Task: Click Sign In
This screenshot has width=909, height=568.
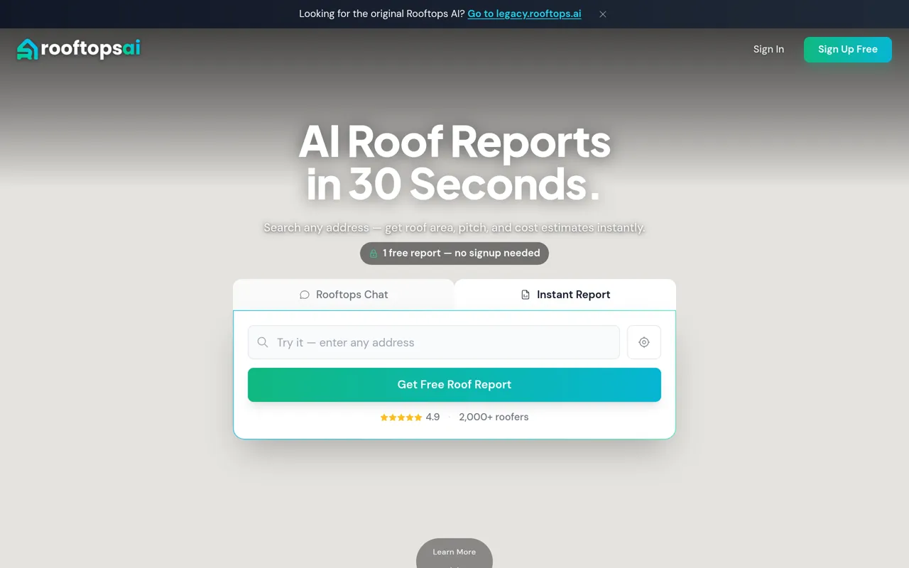Action: click(768, 49)
